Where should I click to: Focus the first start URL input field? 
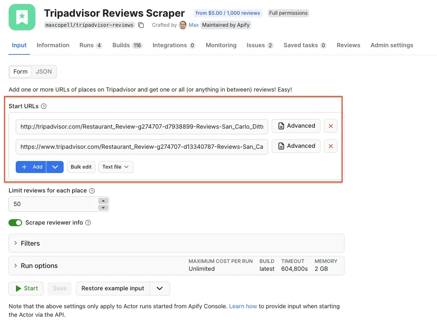pos(142,126)
